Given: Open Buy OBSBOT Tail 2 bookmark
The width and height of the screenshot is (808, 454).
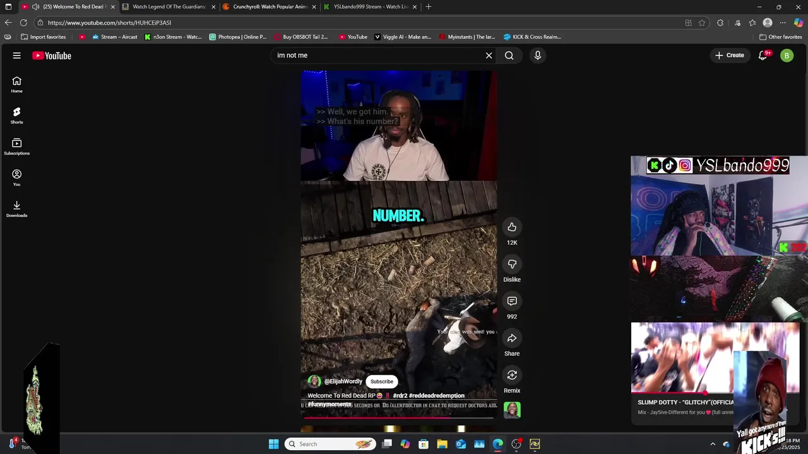Looking at the screenshot, I should (300, 37).
